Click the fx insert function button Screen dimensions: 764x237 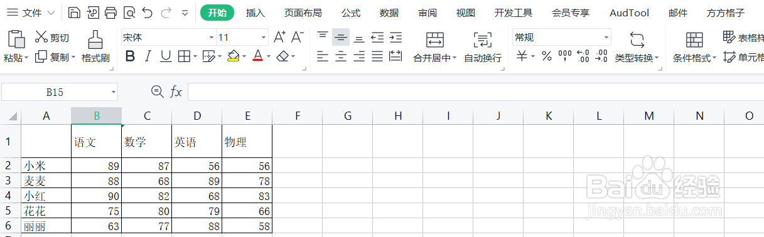(x=176, y=92)
